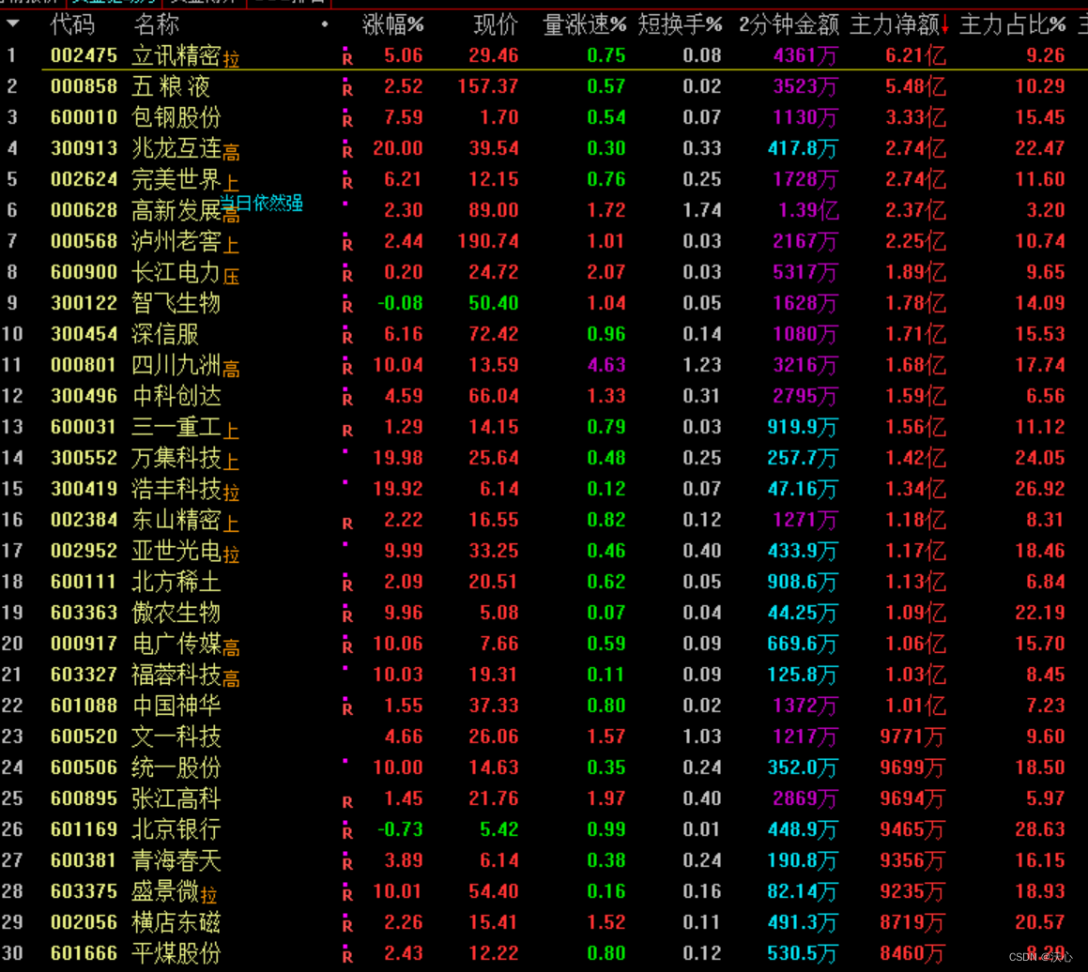1088x972 pixels.
Task: Click the R marker in 张江高科 row
Action: pos(347,801)
